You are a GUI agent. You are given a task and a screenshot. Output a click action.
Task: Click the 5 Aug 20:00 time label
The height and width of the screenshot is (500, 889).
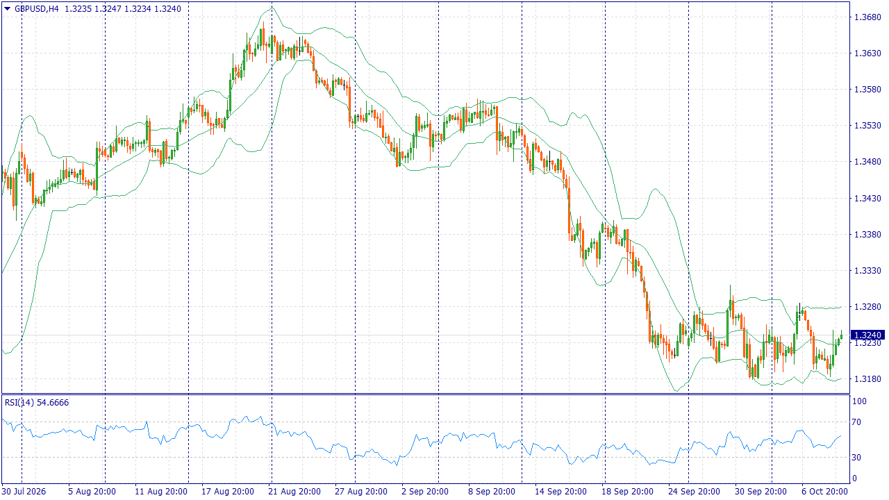click(92, 491)
